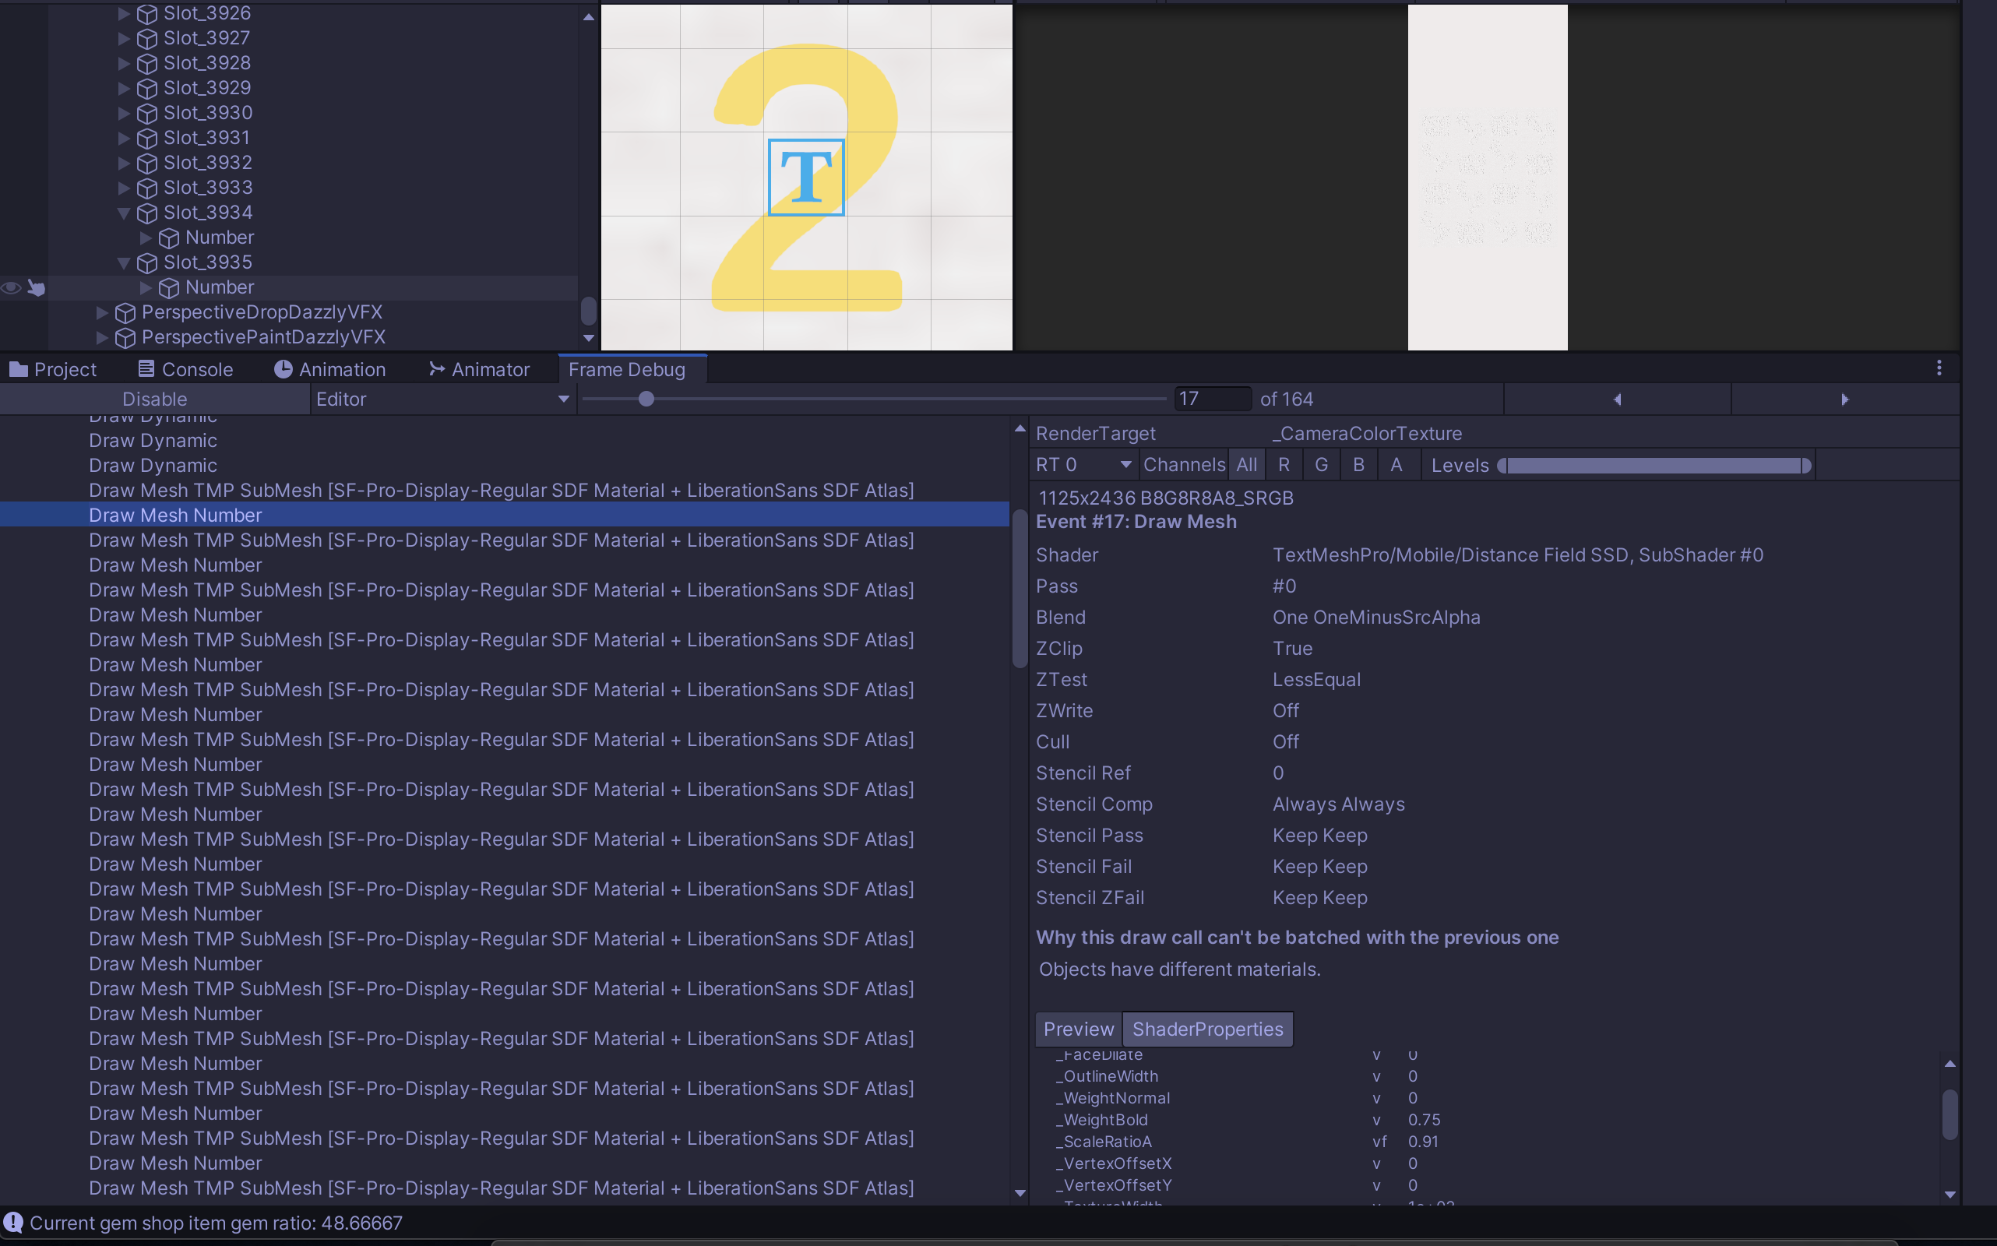This screenshot has height=1246, width=1997.
Task: Select the Frame Debug tab
Action: click(x=629, y=368)
